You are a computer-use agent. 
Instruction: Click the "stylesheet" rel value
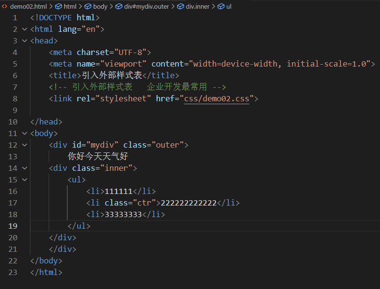point(123,99)
